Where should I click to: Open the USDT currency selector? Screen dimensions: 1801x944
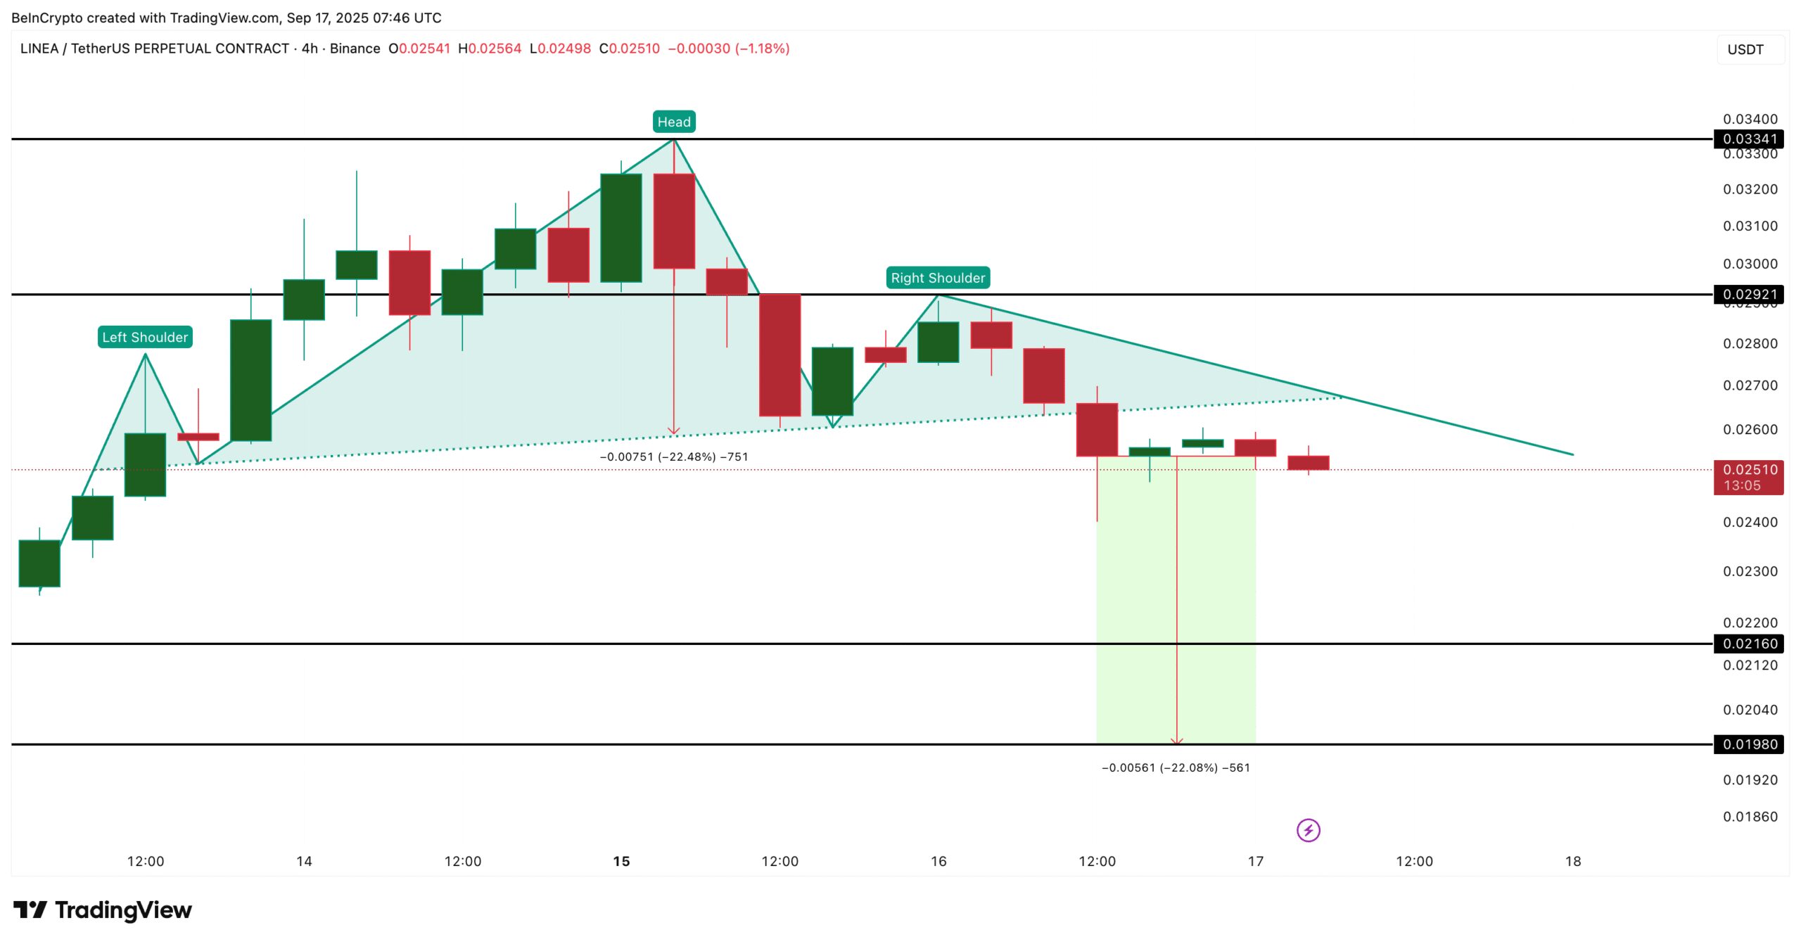pos(1745,49)
